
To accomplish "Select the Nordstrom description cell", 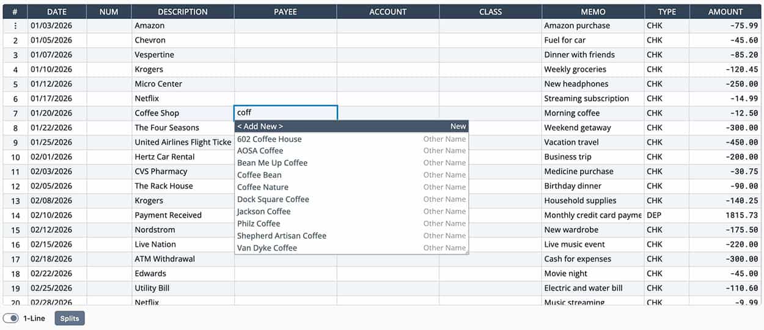I will pos(183,230).
